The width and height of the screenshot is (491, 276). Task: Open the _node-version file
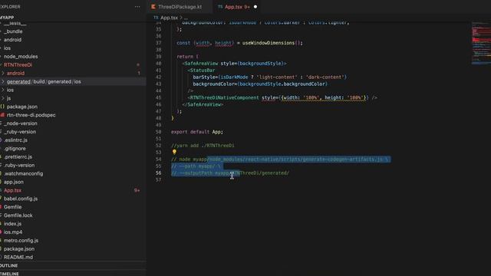[21, 123]
